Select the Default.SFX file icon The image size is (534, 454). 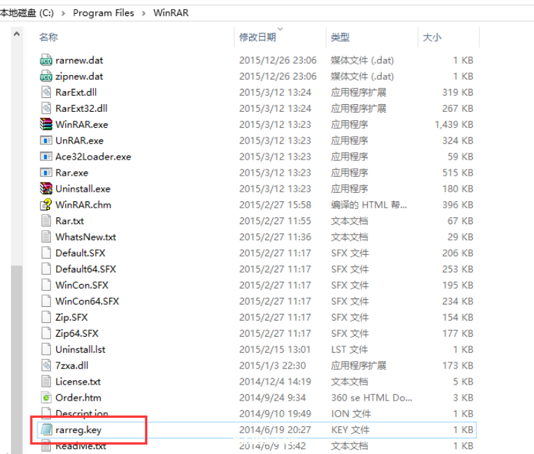click(x=46, y=253)
